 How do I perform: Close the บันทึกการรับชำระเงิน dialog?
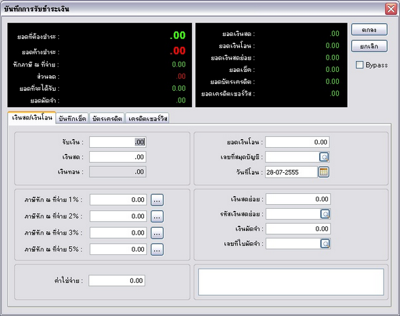click(390, 9)
